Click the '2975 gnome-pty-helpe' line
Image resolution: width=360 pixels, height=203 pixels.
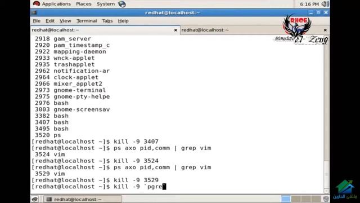coord(73,96)
